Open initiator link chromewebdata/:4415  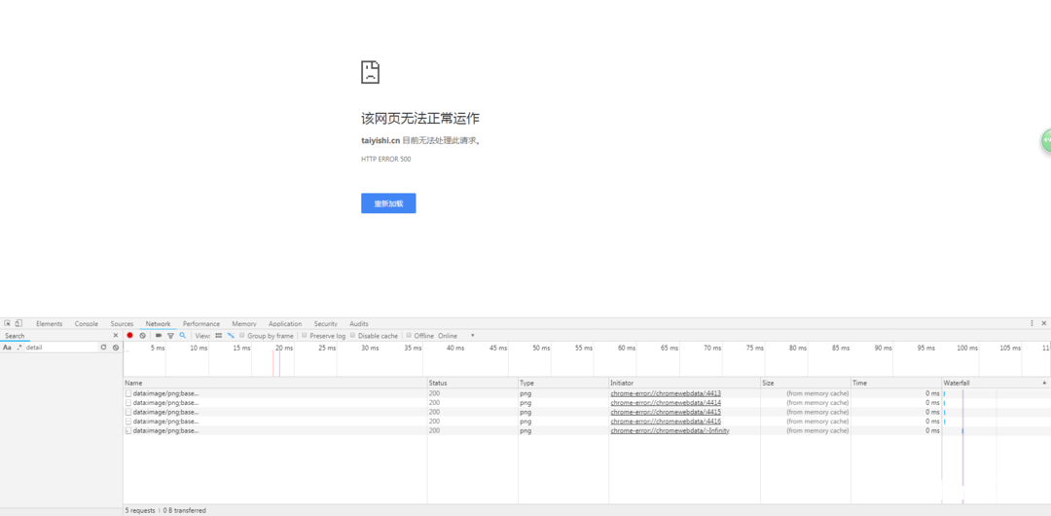pos(666,412)
